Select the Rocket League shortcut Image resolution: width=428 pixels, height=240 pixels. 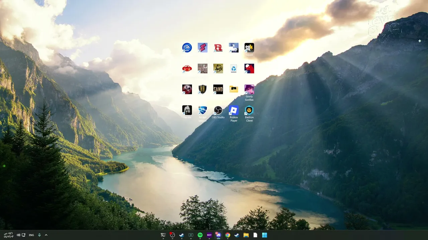point(203,114)
